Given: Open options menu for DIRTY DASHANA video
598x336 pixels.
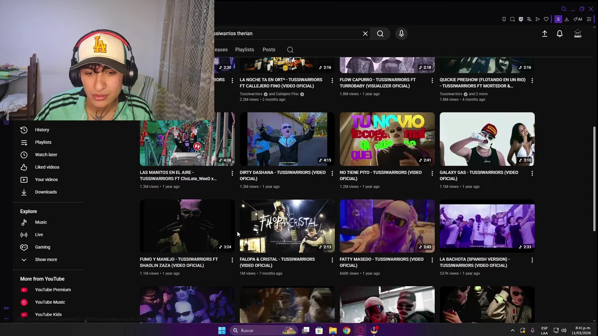Looking at the screenshot, I should pyautogui.click(x=332, y=173).
